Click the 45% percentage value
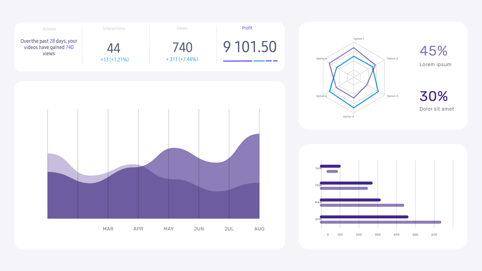Screen dimensions: 482x271 [434, 51]
